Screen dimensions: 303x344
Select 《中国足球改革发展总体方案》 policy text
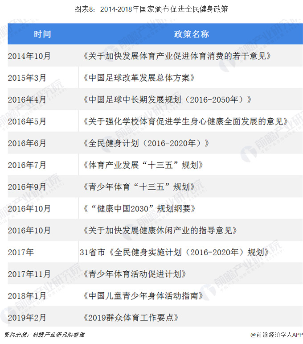click(139, 78)
